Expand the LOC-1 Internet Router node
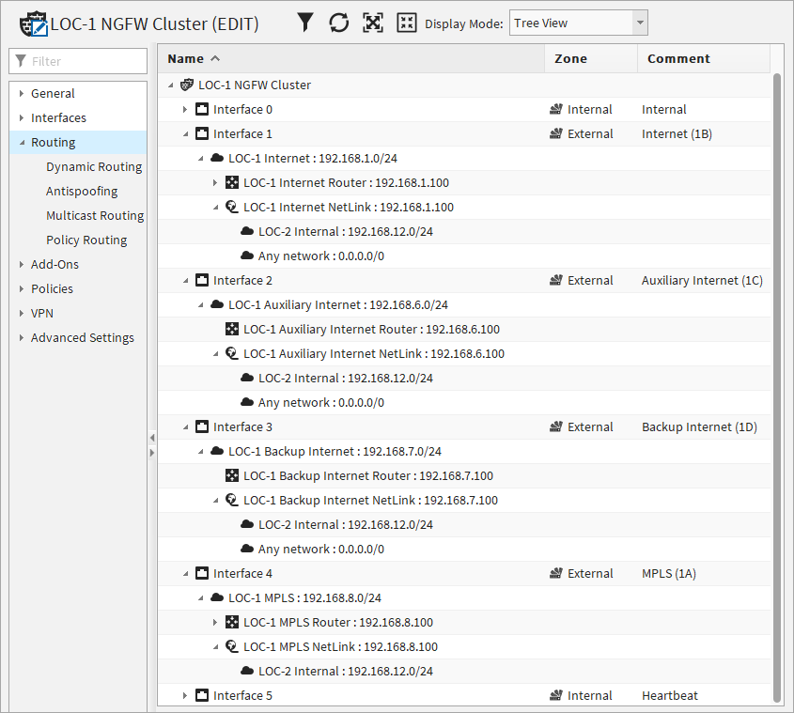Screen dimensions: 794x713 click(215, 183)
